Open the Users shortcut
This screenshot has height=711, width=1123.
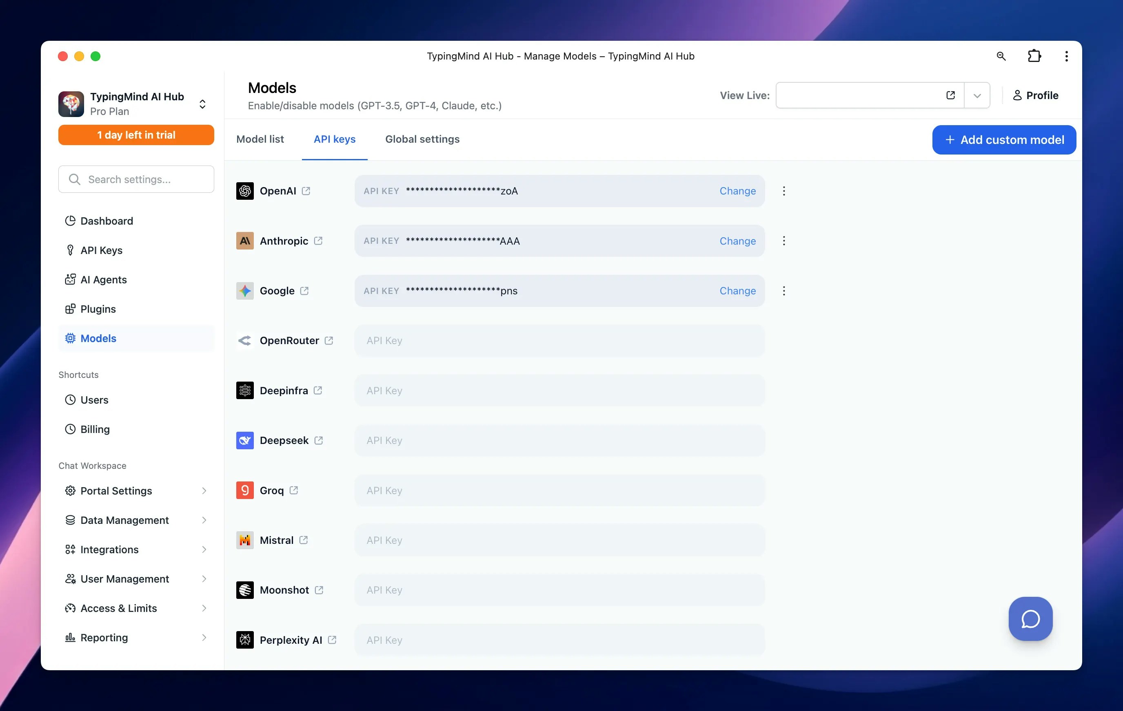pyautogui.click(x=136, y=400)
